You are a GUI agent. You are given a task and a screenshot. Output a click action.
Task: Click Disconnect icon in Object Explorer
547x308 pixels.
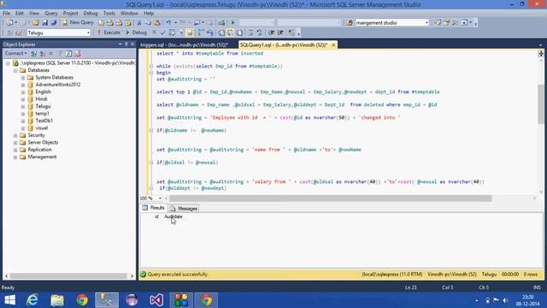[x=42, y=53]
